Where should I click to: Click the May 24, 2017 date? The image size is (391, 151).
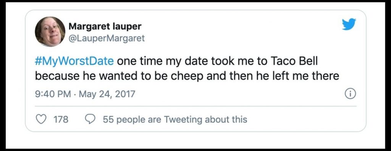(x=107, y=94)
